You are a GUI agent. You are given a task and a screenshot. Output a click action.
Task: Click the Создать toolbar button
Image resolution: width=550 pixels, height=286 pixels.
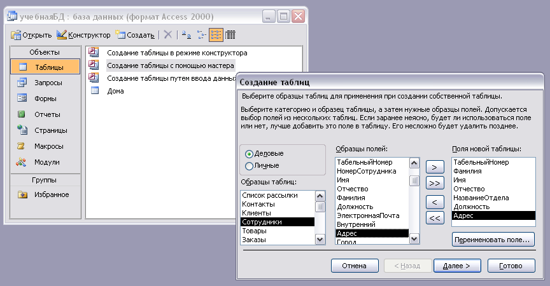point(135,35)
